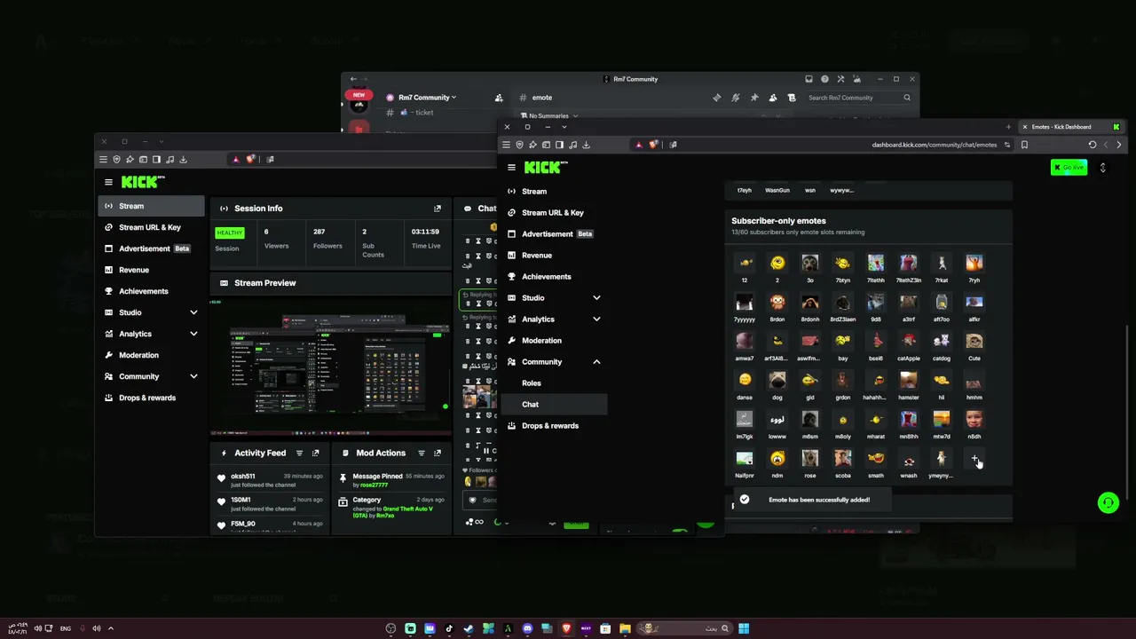Expand Studio menu in front Kick dashboard

point(596,298)
